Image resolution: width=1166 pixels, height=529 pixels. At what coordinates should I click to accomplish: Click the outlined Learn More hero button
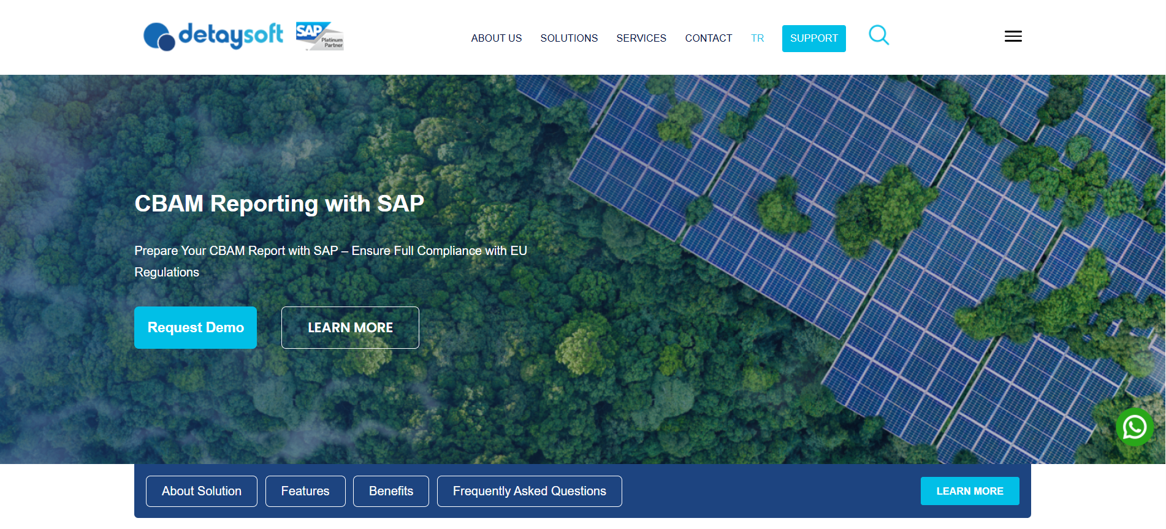350,327
